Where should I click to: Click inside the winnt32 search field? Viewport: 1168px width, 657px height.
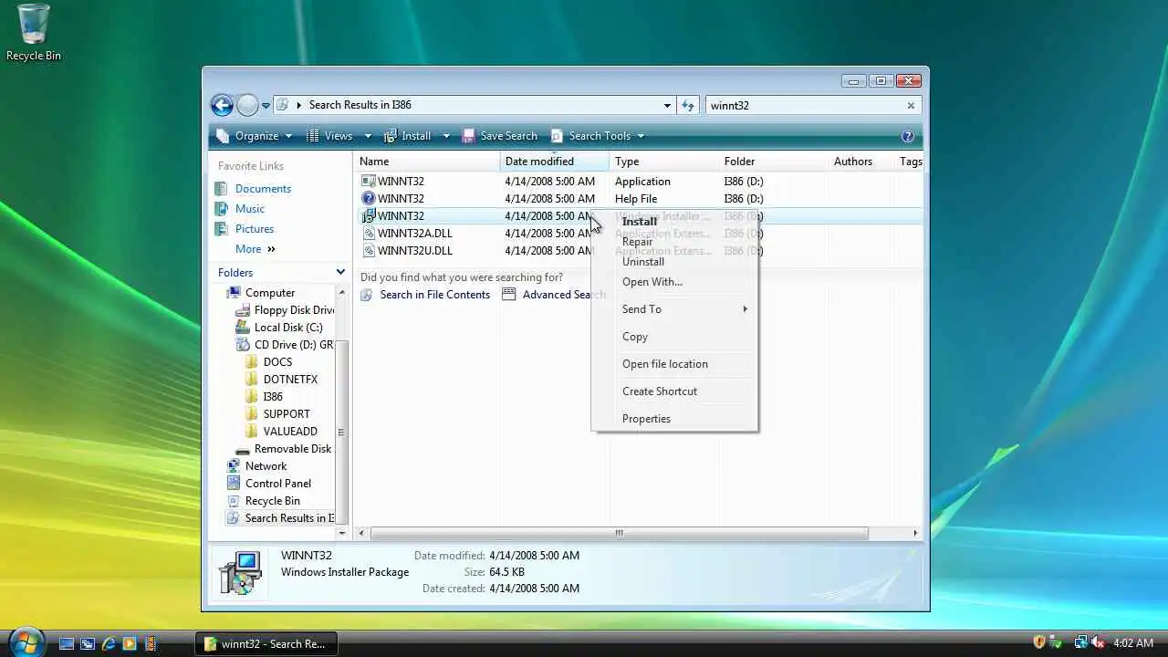coord(803,106)
